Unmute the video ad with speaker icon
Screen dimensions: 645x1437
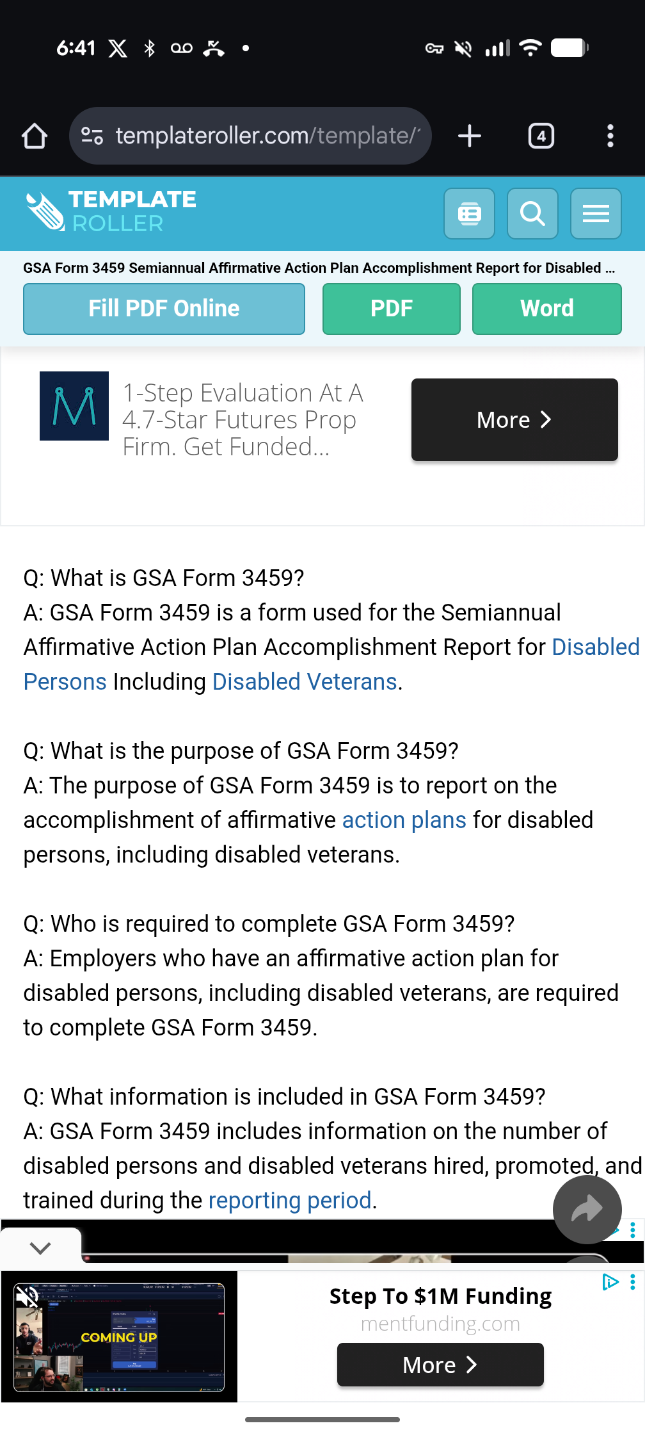pos(28,1297)
